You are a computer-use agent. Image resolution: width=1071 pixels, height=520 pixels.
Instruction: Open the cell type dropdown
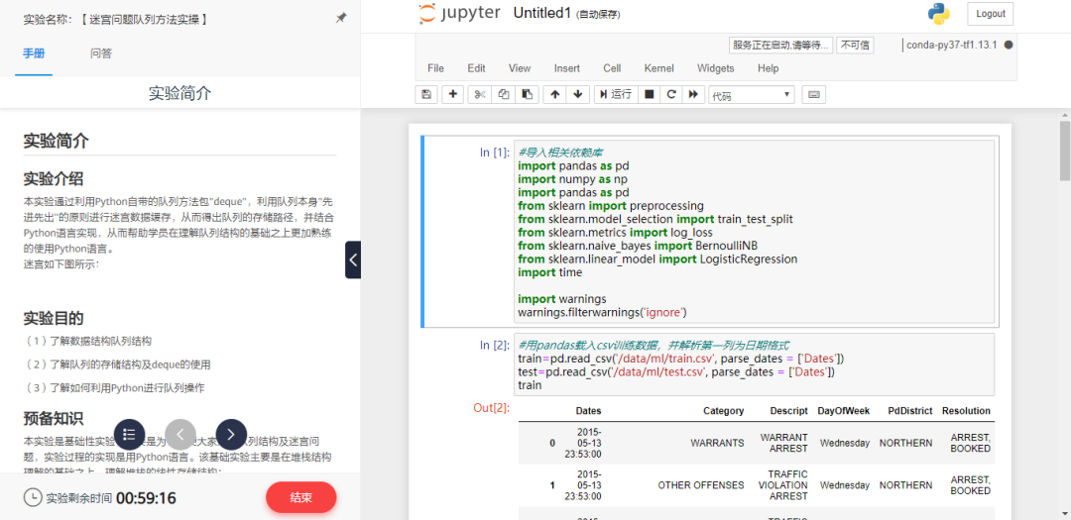point(751,95)
